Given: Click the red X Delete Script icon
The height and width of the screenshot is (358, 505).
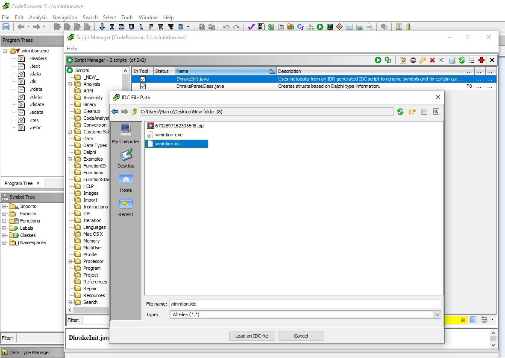Looking at the screenshot, I should click(432, 60).
